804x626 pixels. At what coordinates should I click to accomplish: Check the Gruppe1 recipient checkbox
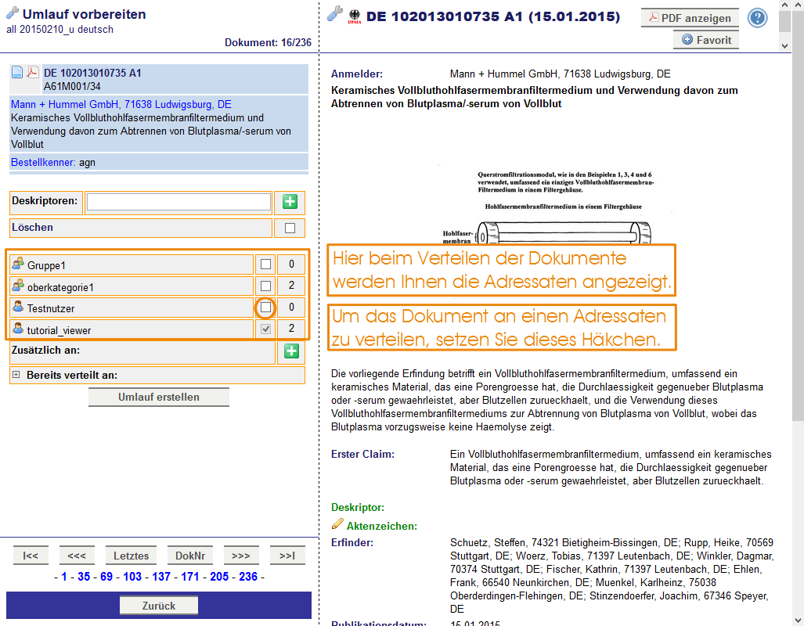click(x=265, y=264)
